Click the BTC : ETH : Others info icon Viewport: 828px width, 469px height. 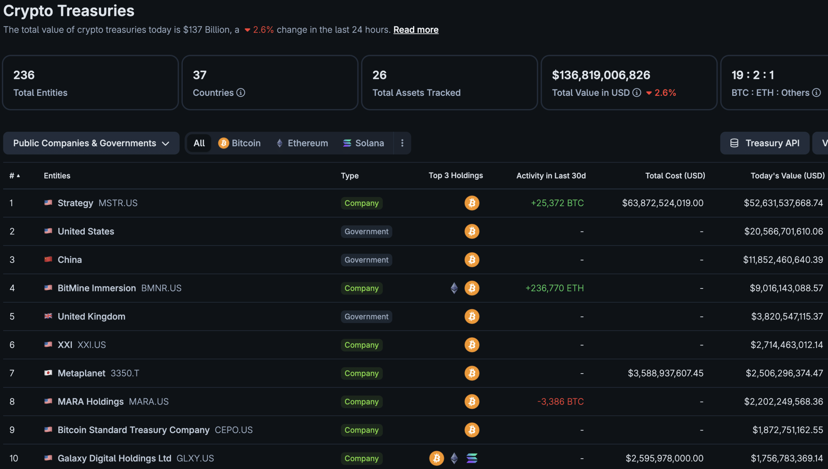click(x=816, y=93)
